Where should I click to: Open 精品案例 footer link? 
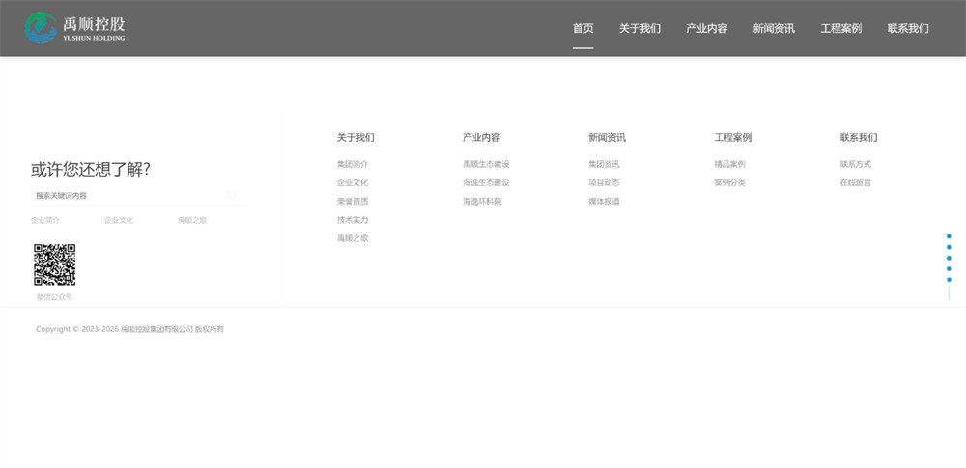[729, 164]
